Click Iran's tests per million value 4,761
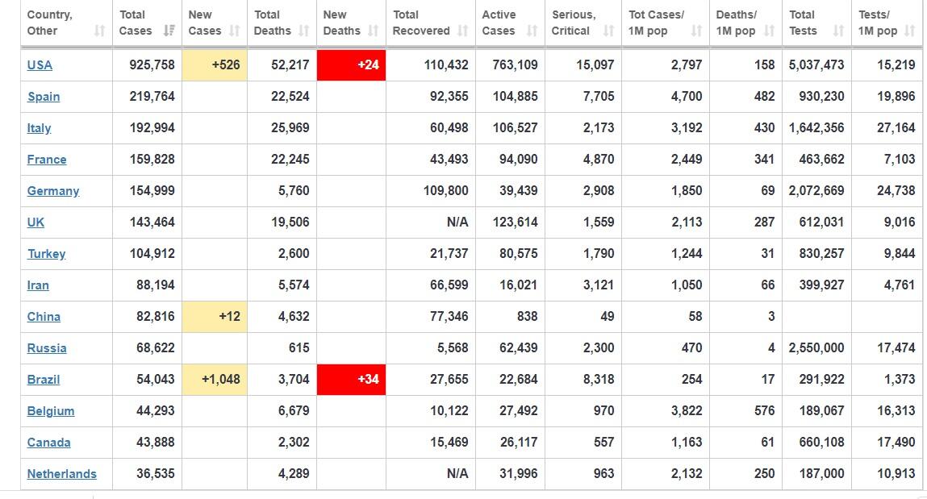Screen dimensions: 927x499 pos(900,285)
